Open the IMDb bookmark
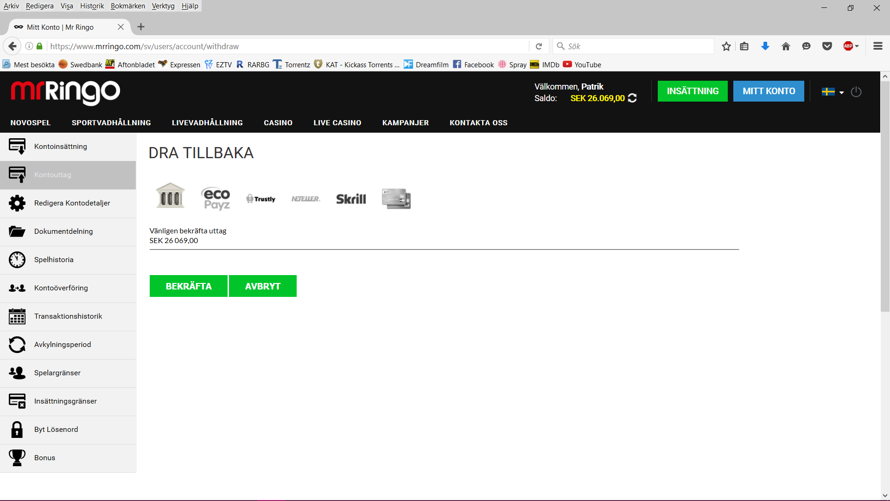The image size is (890, 501). tap(545, 64)
